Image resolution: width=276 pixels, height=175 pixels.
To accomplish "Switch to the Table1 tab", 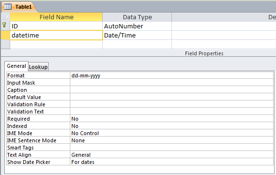I will [19, 7].
